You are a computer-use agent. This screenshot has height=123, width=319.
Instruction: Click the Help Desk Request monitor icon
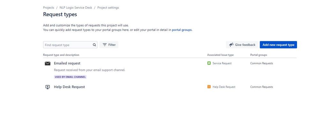coord(47,87)
